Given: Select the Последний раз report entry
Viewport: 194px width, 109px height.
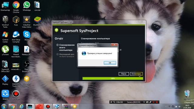Looking at the screenshot, I should 65,55.
